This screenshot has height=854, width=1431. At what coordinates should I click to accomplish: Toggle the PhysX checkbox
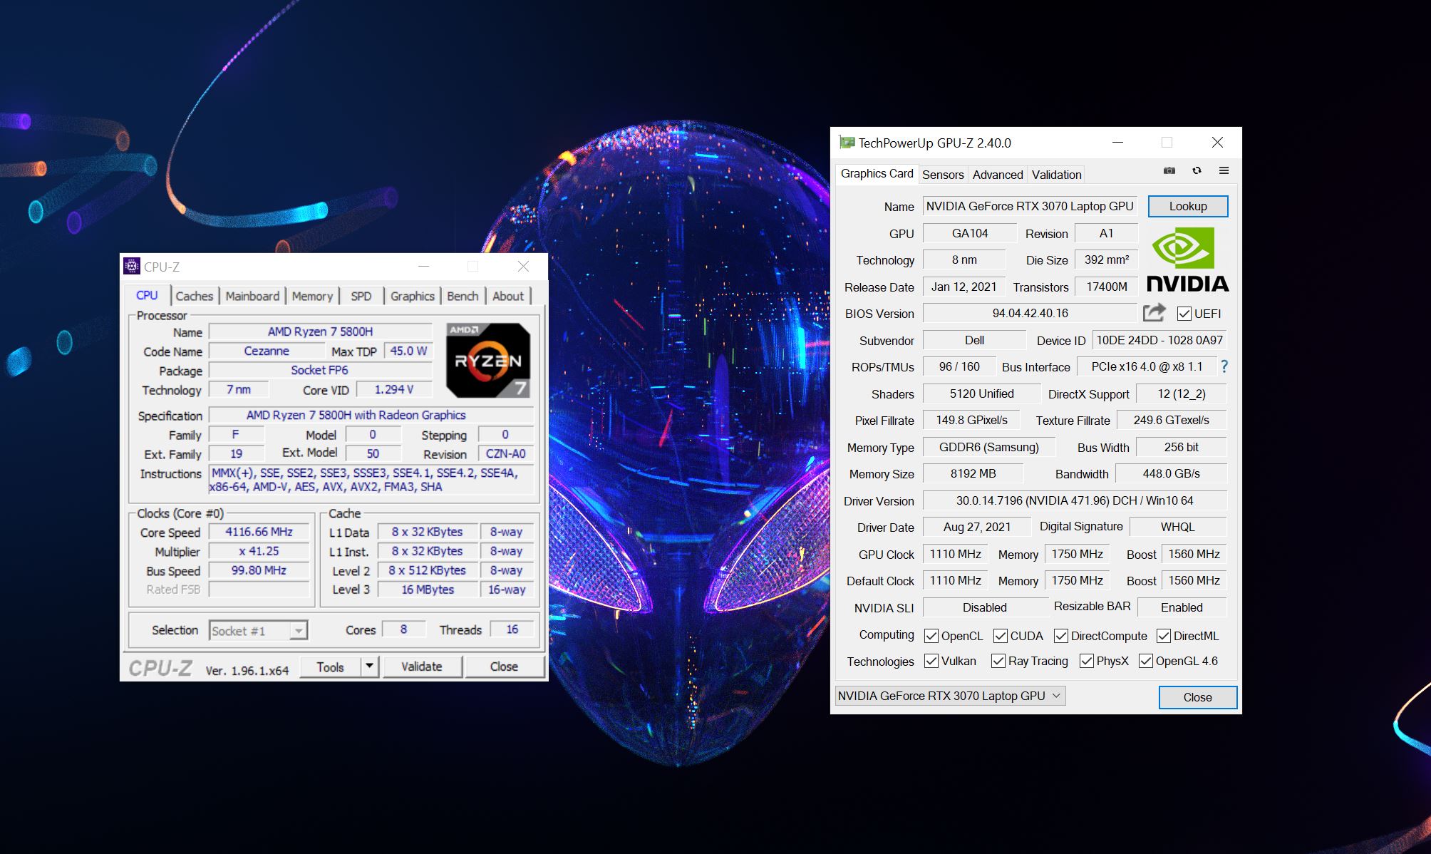(1087, 662)
